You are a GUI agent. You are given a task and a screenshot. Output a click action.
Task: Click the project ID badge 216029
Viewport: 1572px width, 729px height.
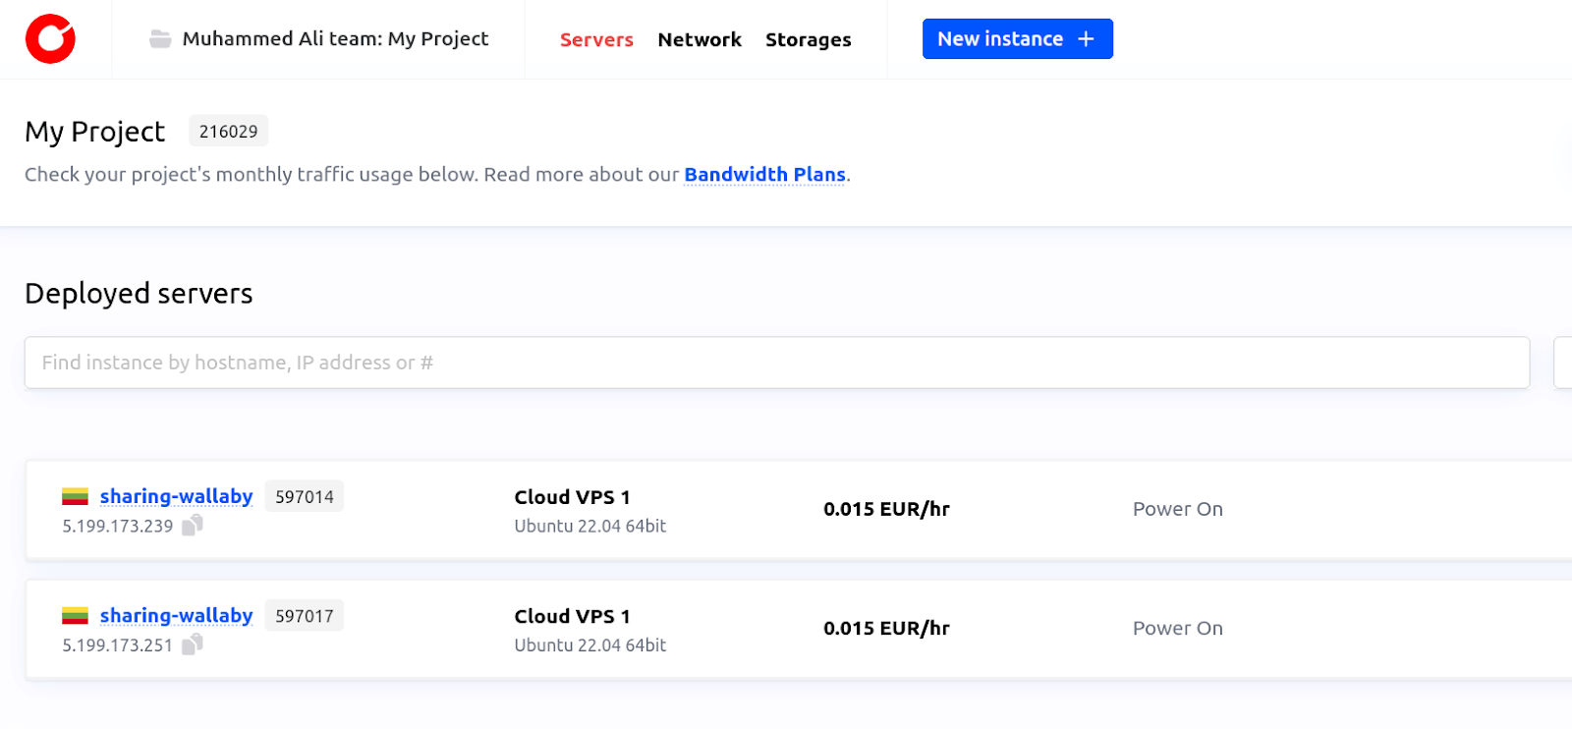(x=228, y=132)
